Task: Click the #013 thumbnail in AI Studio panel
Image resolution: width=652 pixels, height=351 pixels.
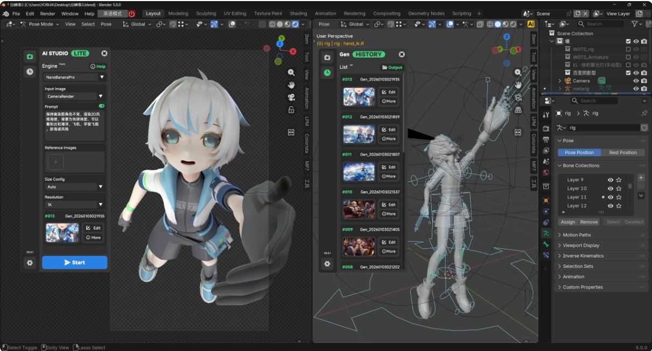Action: (62, 233)
